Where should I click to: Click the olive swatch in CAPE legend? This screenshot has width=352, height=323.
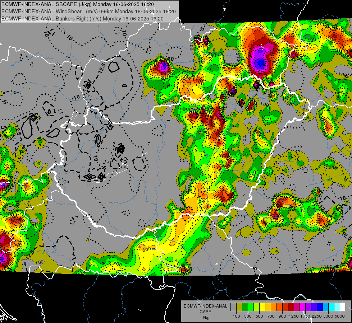coord(239,307)
